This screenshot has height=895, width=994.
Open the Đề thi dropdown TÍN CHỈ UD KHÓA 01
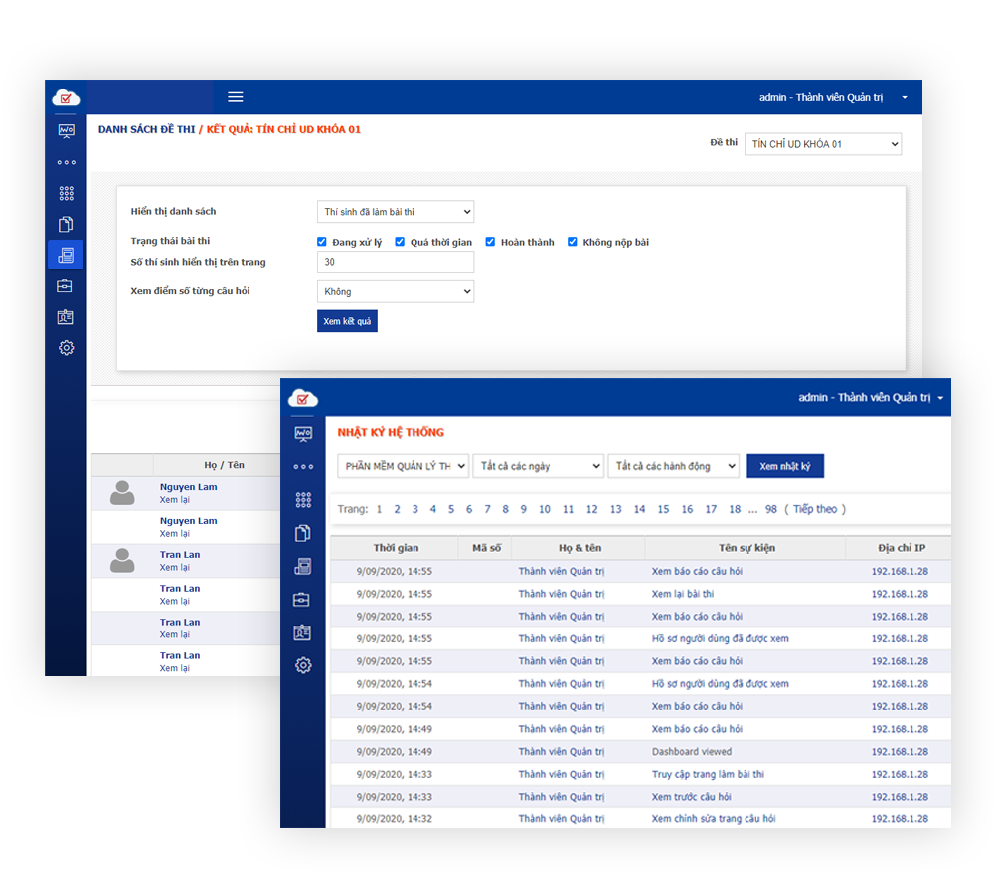point(823,144)
